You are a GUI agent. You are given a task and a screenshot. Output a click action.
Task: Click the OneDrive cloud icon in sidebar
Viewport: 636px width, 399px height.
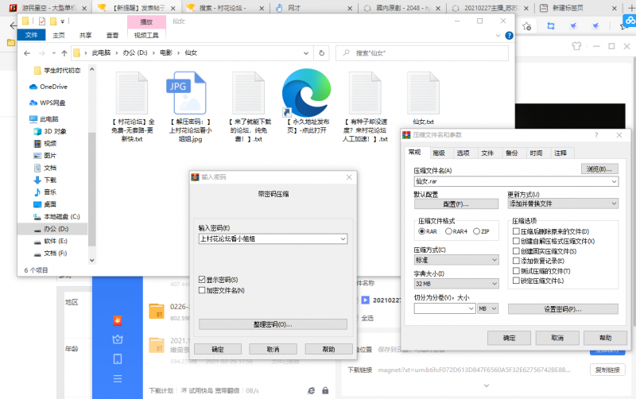pos(33,87)
